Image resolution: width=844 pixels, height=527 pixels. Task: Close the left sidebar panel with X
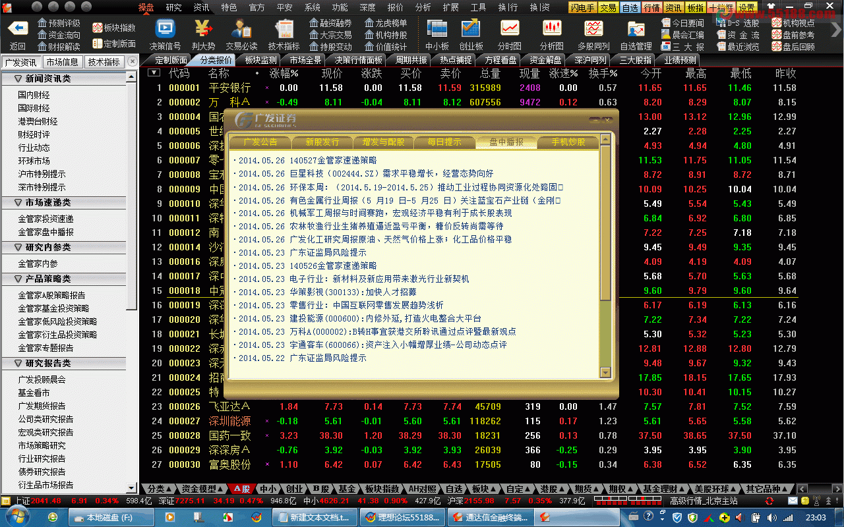[x=133, y=61]
